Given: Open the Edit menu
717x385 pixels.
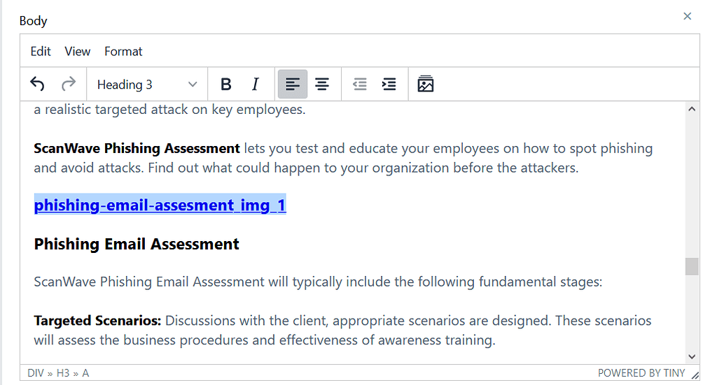Looking at the screenshot, I should (x=41, y=51).
